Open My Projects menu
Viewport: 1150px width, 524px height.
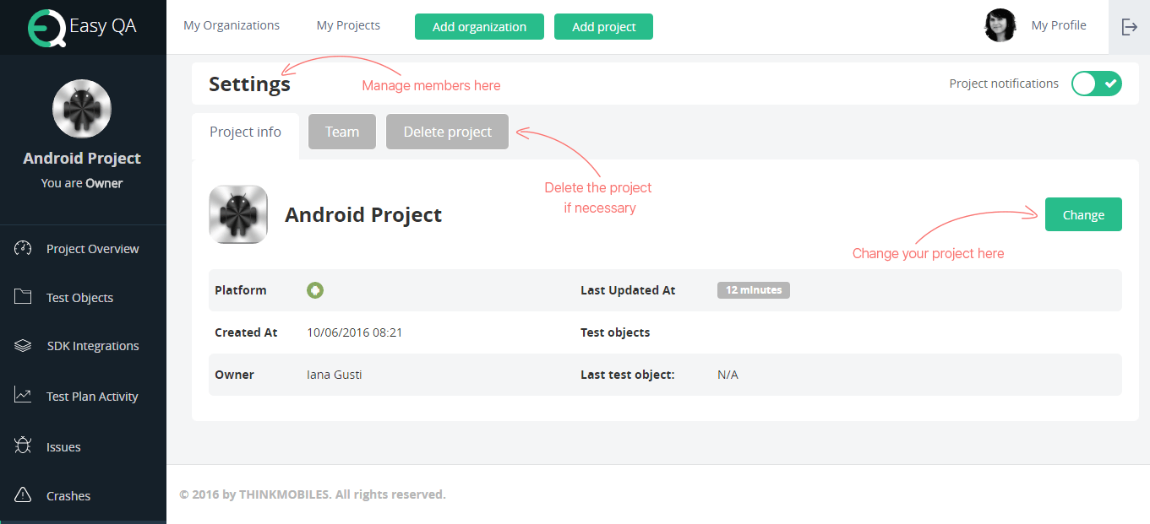point(348,25)
